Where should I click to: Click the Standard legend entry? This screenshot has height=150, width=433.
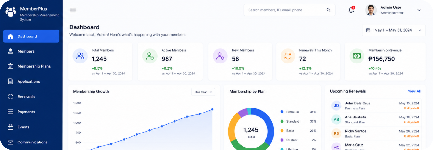tap(298, 121)
